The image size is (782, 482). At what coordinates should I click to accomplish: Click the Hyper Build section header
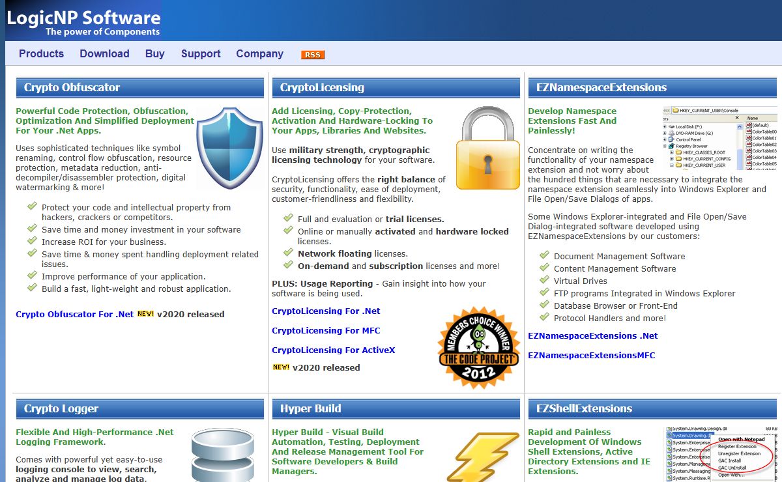[396, 408]
